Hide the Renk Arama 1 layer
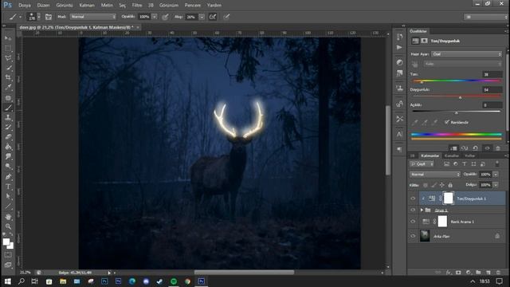510x287 pixels. pyautogui.click(x=413, y=222)
